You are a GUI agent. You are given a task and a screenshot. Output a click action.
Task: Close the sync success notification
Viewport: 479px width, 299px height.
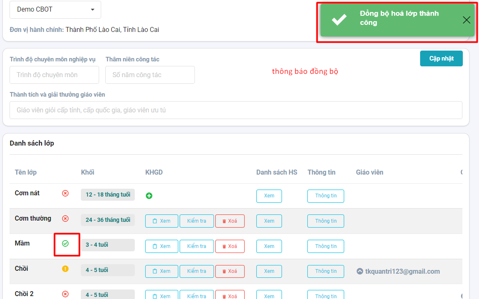[467, 20]
